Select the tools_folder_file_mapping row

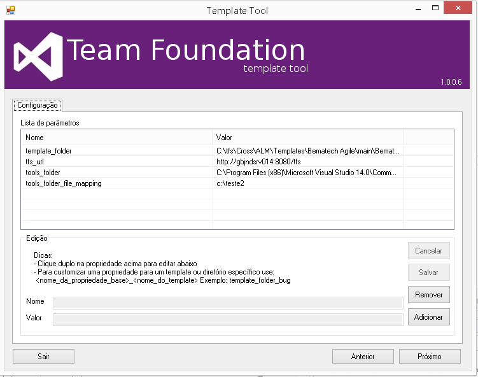[237, 183]
